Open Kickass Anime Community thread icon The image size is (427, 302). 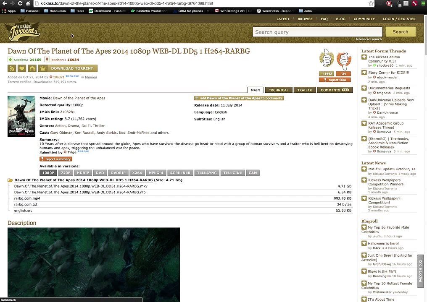(x=364, y=57)
